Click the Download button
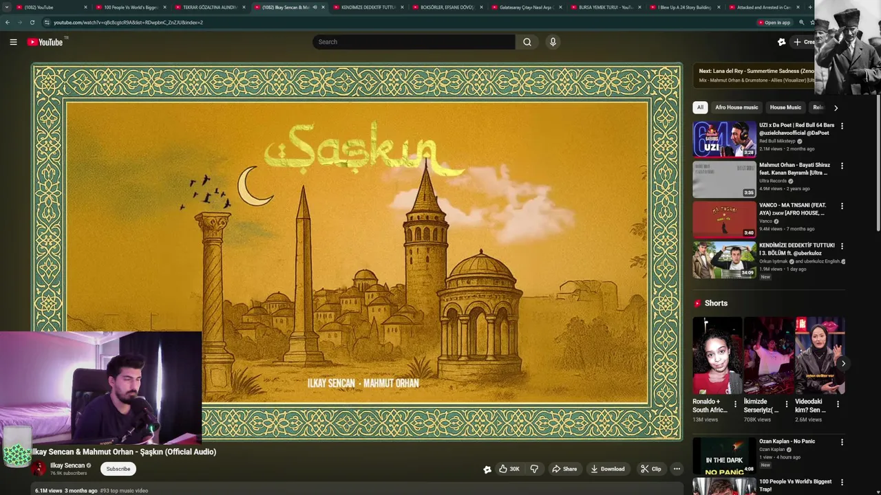 point(608,469)
